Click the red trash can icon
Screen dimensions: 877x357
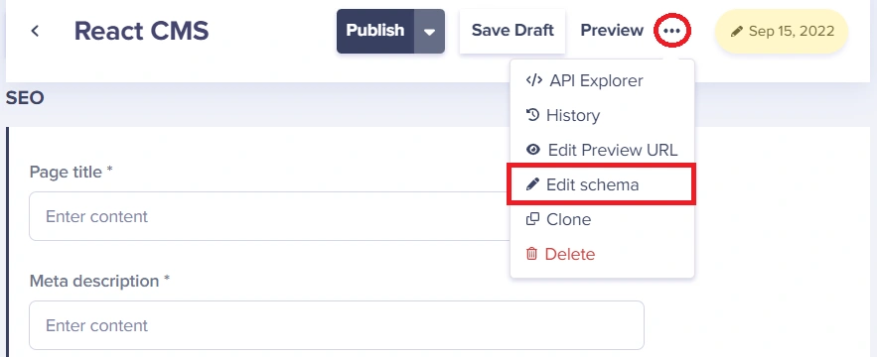[531, 254]
